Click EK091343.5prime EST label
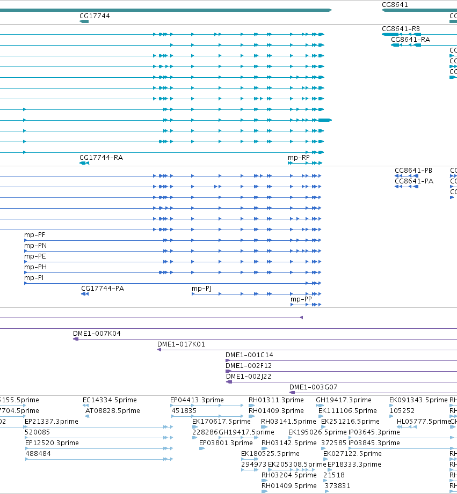This screenshot has height=494, width=457. (x=418, y=400)
